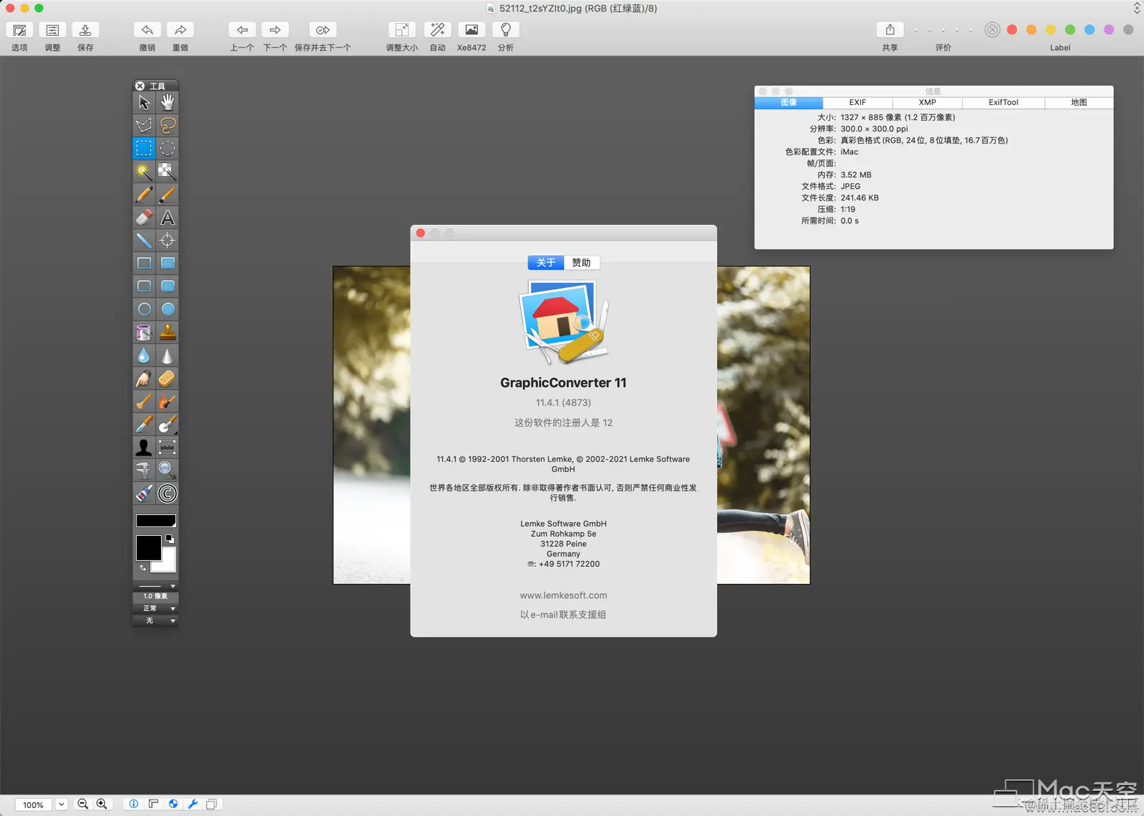Select the elliptical marquee tool
The width and height of the screenshot is (1144, 816).
(167, 149)
